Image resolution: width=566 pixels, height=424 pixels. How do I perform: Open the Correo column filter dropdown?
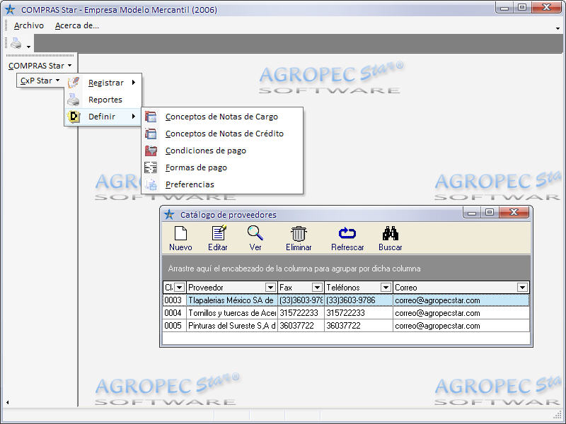[522, 288]
